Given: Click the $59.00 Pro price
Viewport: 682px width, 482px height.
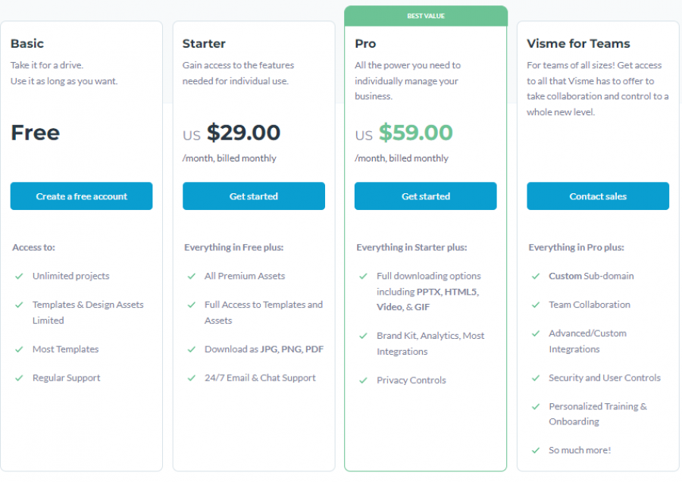Looking at the screenshot, I should (x=416, y=132).
